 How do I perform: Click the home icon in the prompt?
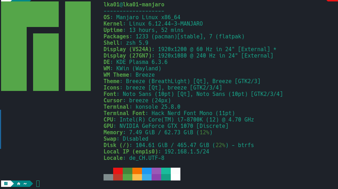point(19,184)
